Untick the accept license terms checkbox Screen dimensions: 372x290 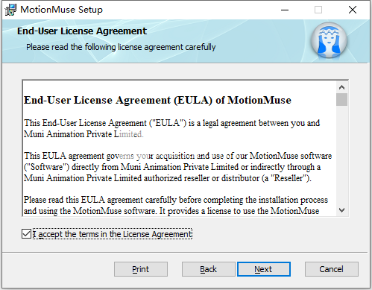pos(26,234)
